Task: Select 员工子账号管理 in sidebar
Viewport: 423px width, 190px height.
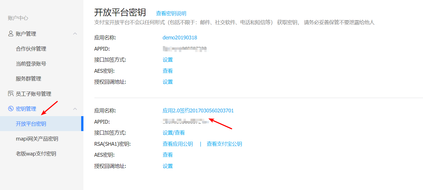Action: click(x=33, y=94)
